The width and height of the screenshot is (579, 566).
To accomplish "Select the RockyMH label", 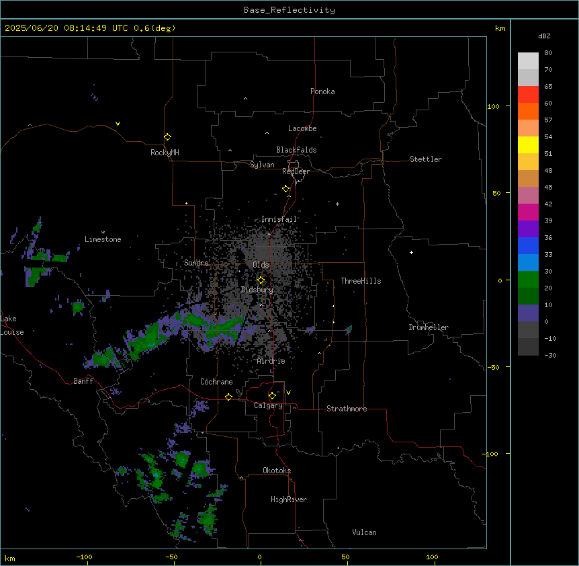I will point(165,153).
